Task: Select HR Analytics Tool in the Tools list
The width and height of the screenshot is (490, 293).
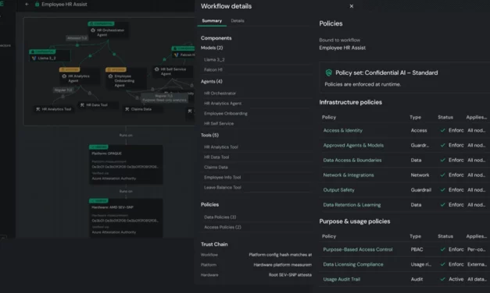Action: pyautogui.click(x=221, y=147)
